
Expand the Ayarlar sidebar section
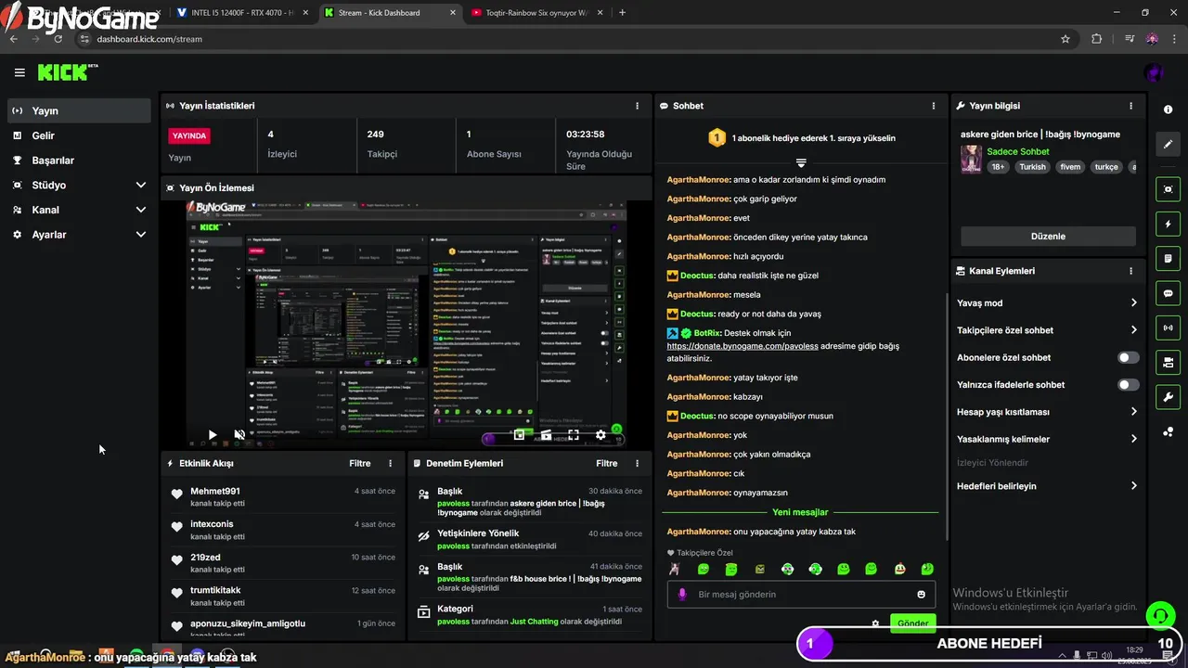coord(141,235)
